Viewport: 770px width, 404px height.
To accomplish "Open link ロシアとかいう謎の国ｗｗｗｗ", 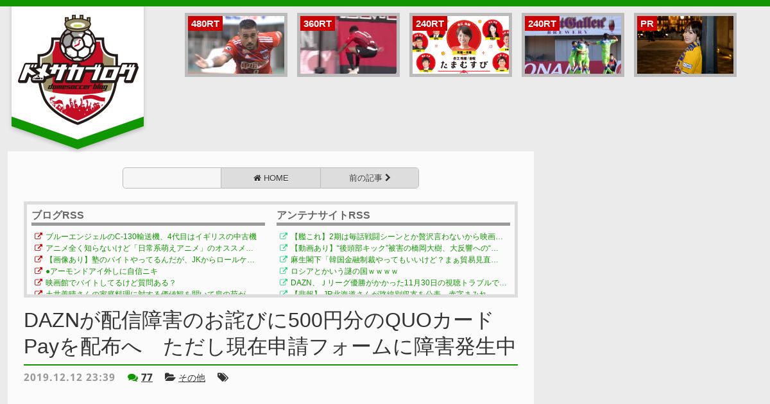I will click(344, 271).
